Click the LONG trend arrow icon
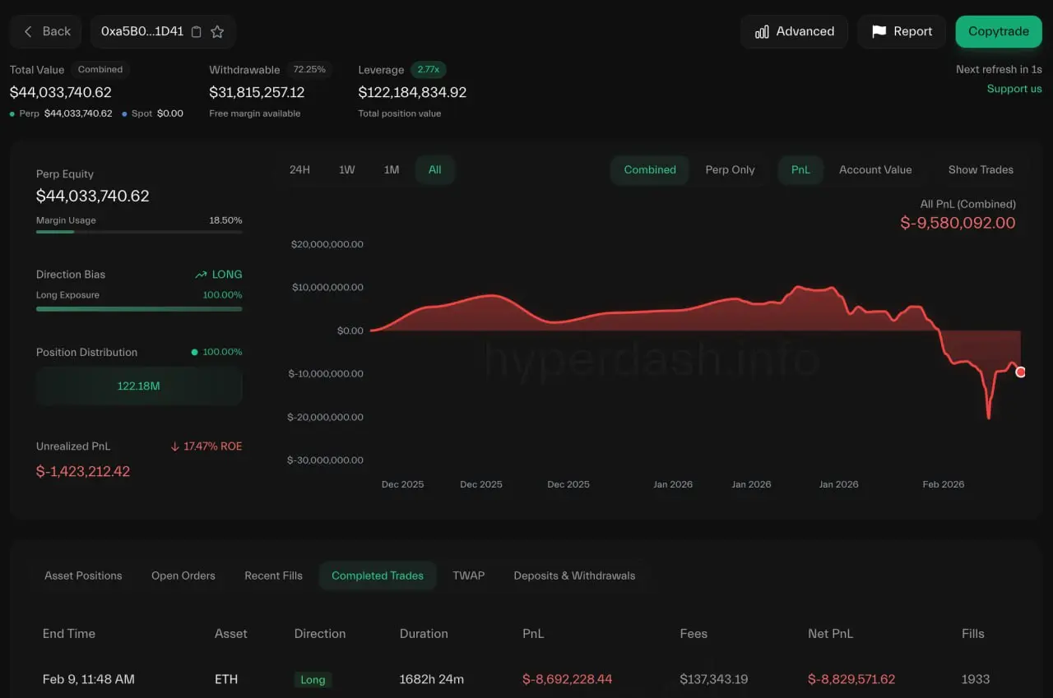Viewport: 1053px width, 698px height. click(x=201, y=275)
